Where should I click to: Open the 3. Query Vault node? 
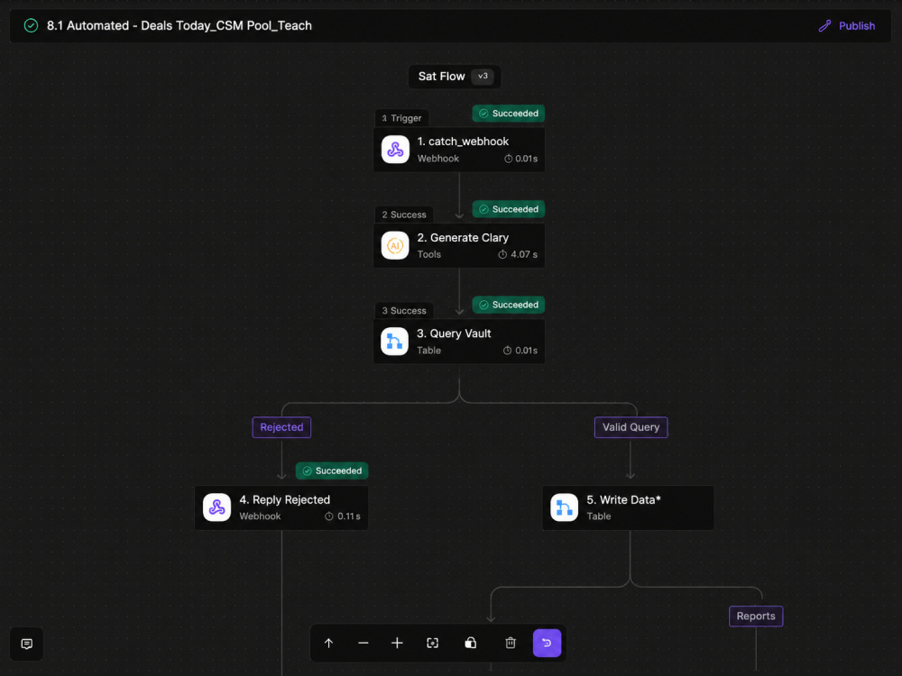coord(459,342)
